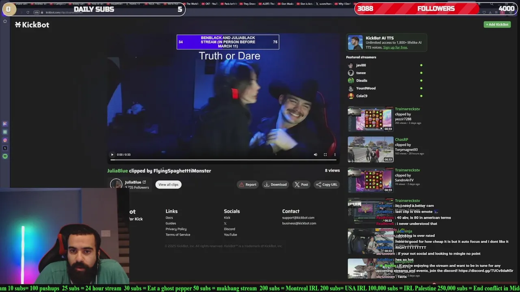Click business@kickbot.com email
Viewport: 520px width, 292px height.
[299, 223]
